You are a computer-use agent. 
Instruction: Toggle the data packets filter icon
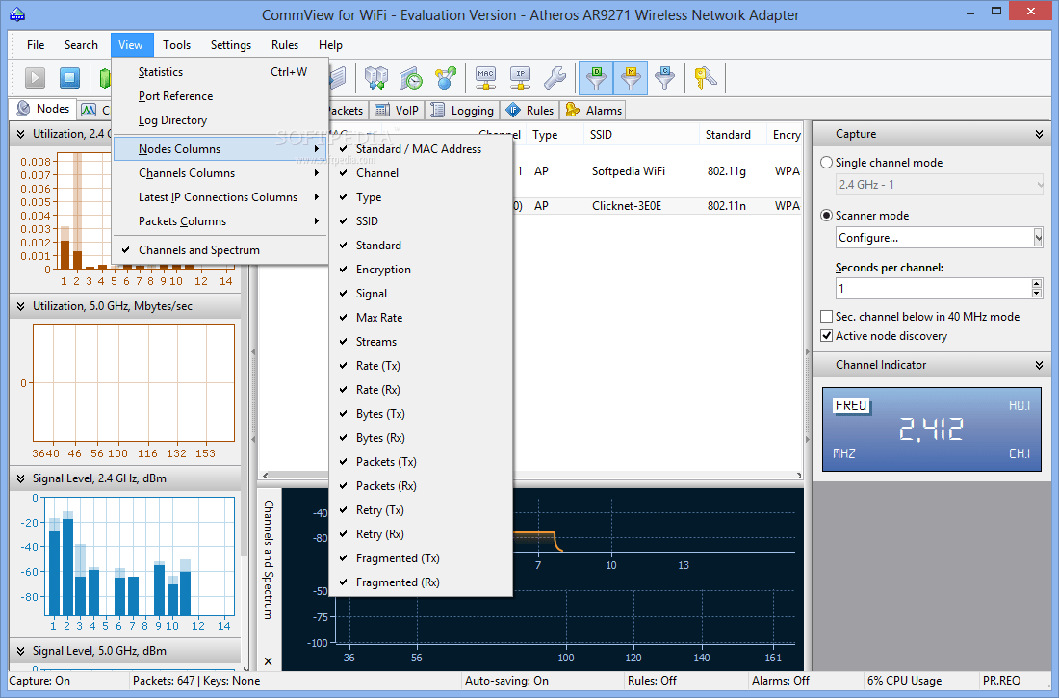[597, 78]
